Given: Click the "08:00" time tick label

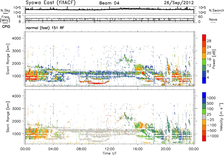Looking at the screenshot, I should [x=81, y=149].
